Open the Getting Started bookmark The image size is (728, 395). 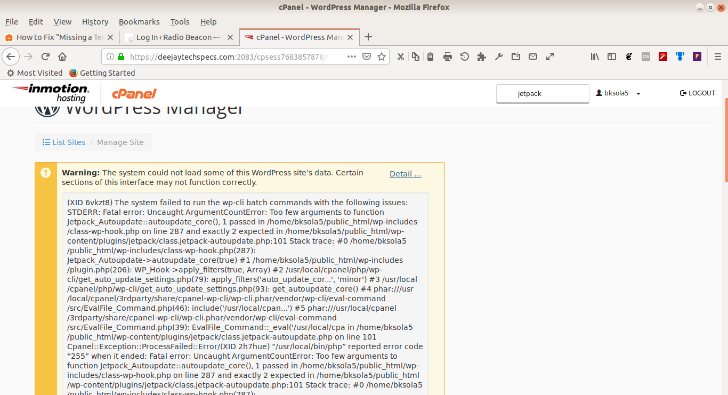[x=102, y=73]
